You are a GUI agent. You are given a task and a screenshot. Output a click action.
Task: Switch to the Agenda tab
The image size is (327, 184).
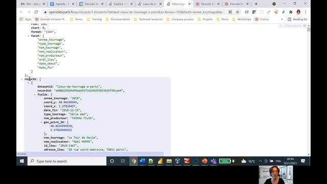(62, 4)
